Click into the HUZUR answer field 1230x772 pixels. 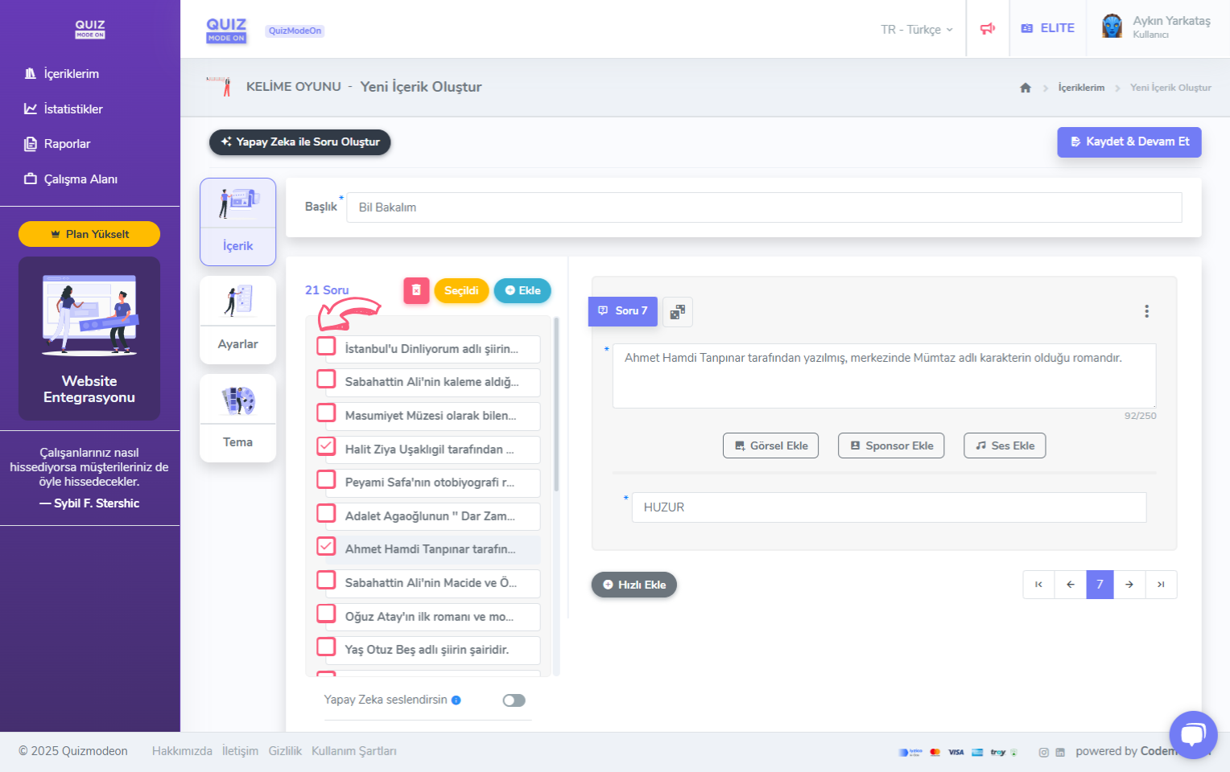coord(889,507)
